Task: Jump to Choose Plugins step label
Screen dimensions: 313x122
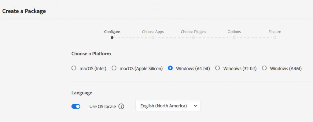Action: (193, 32)
